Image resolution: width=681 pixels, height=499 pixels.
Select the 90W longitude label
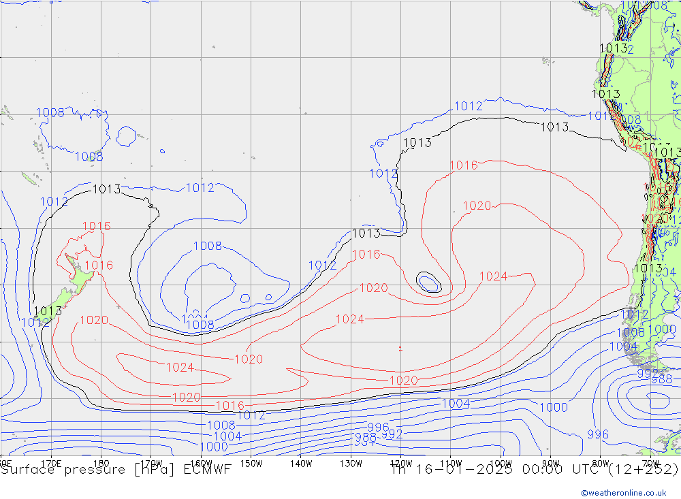pyautogui.click(x=551, y=464)
